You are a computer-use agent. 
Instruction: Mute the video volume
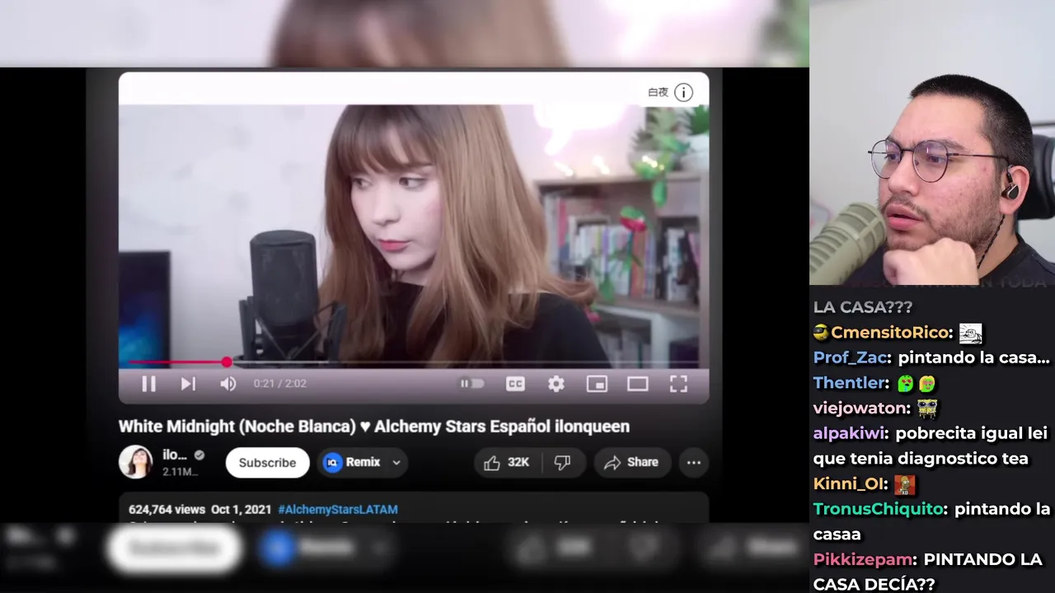[227, 384]
